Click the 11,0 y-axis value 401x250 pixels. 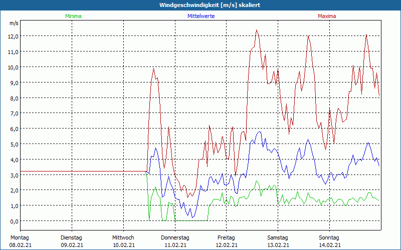point(14,52)
